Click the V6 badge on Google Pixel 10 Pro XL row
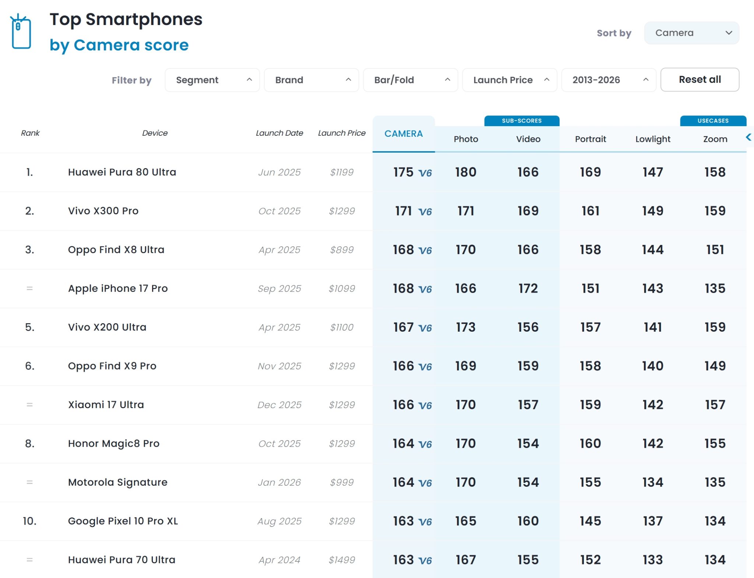The height and width of the screenshot is (578, 754). click(x=425, y=522)
